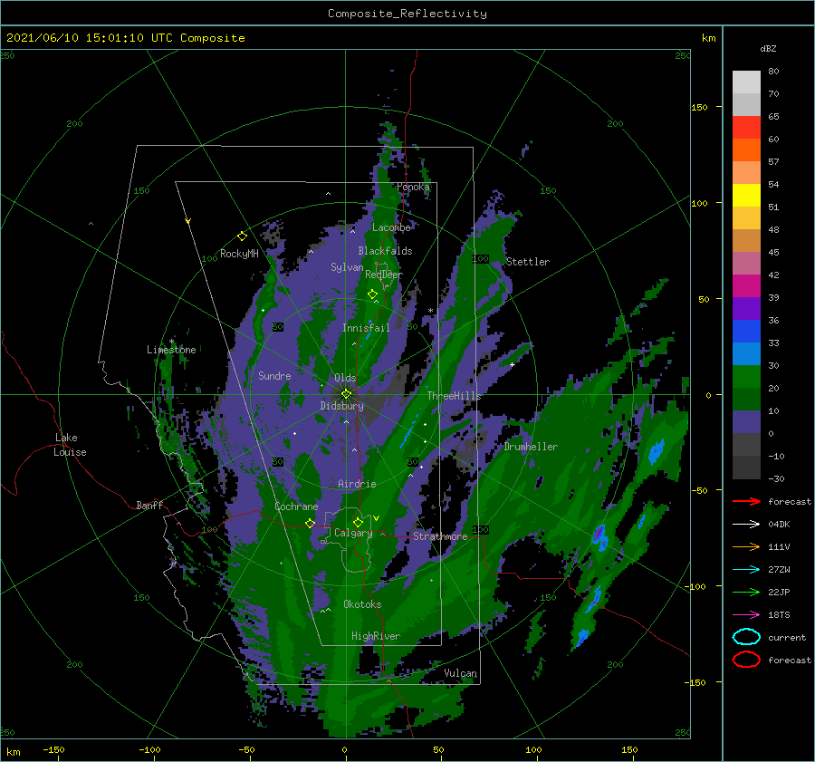The height and width of the screenshot is (762, 815).
Task: Select the yellow 54 dBZ swatch
Action: 746,195
